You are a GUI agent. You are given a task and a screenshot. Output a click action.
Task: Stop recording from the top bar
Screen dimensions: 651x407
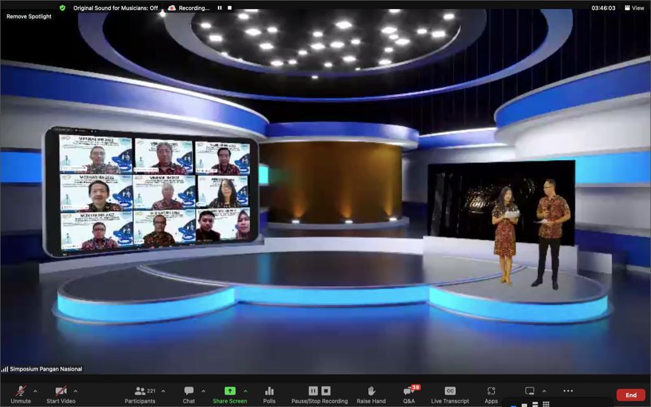pos(230,8)
